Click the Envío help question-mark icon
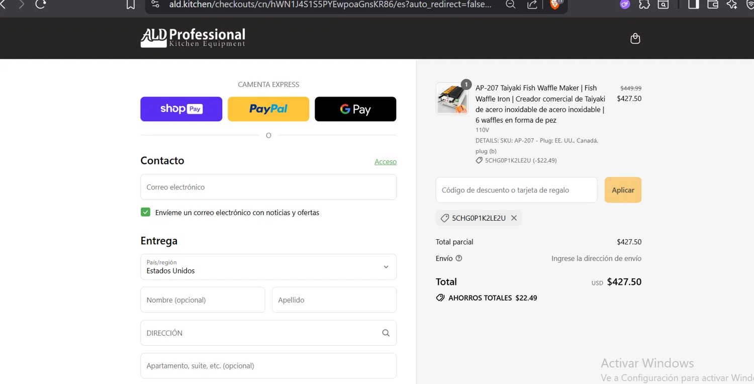The height and width of the screenshot is (384, 754). (x=458, y=258)
